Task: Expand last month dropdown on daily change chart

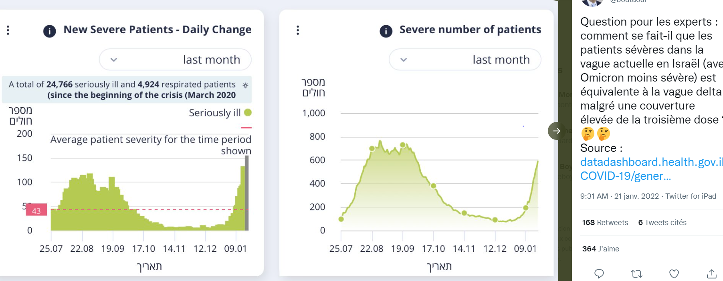Action: [x=175, y=60]
